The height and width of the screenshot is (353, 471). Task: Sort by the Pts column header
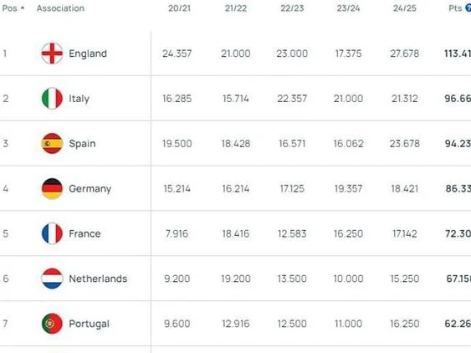(455, 8)
